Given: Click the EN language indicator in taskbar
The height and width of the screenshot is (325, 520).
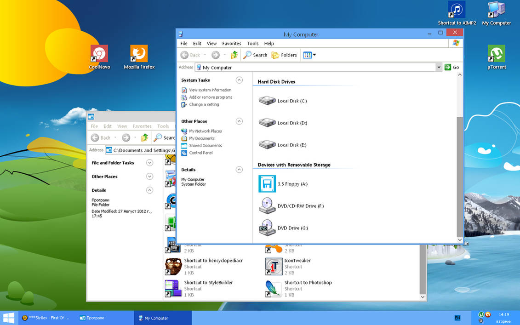Looking at the screenshot, I should (x=457, y=318).
